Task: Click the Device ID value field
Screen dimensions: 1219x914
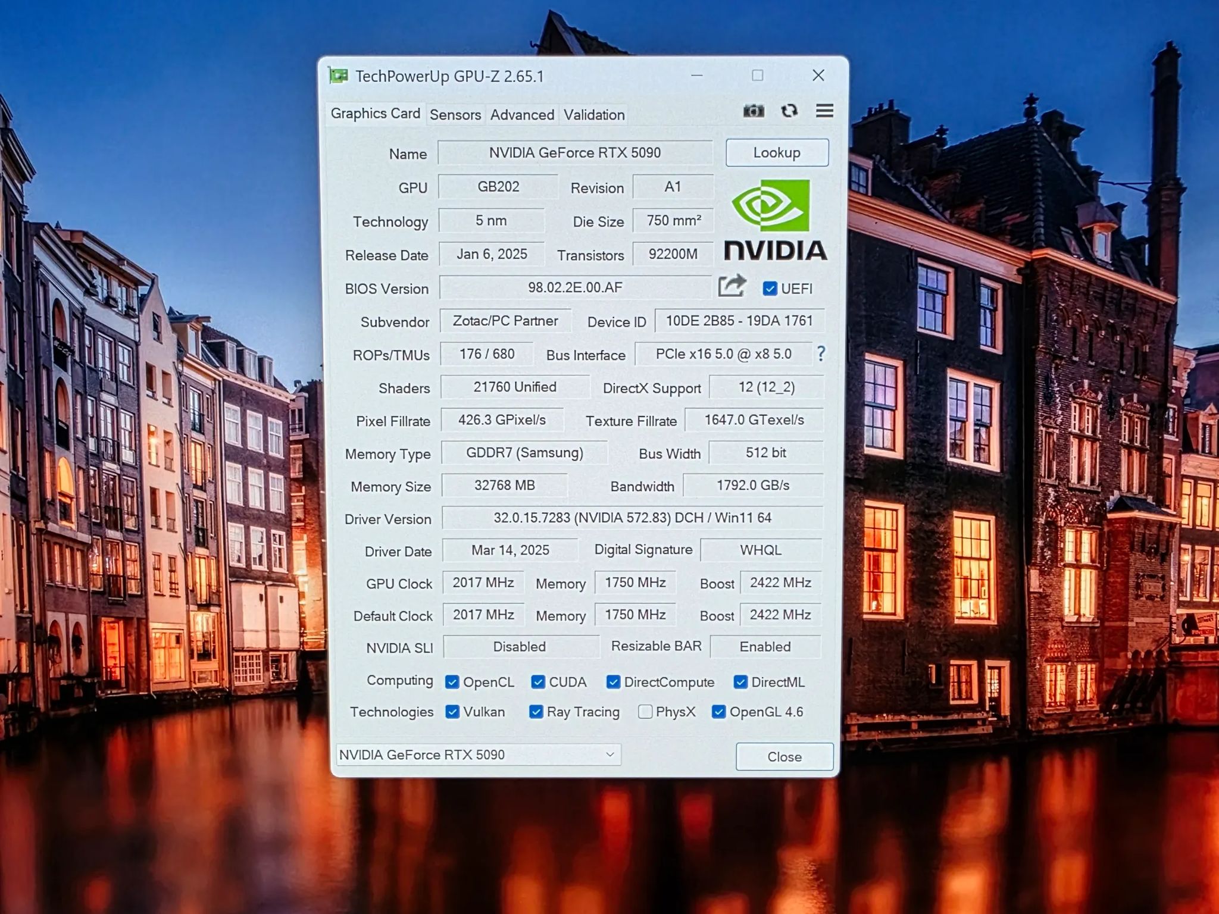Action: [739, 321]
